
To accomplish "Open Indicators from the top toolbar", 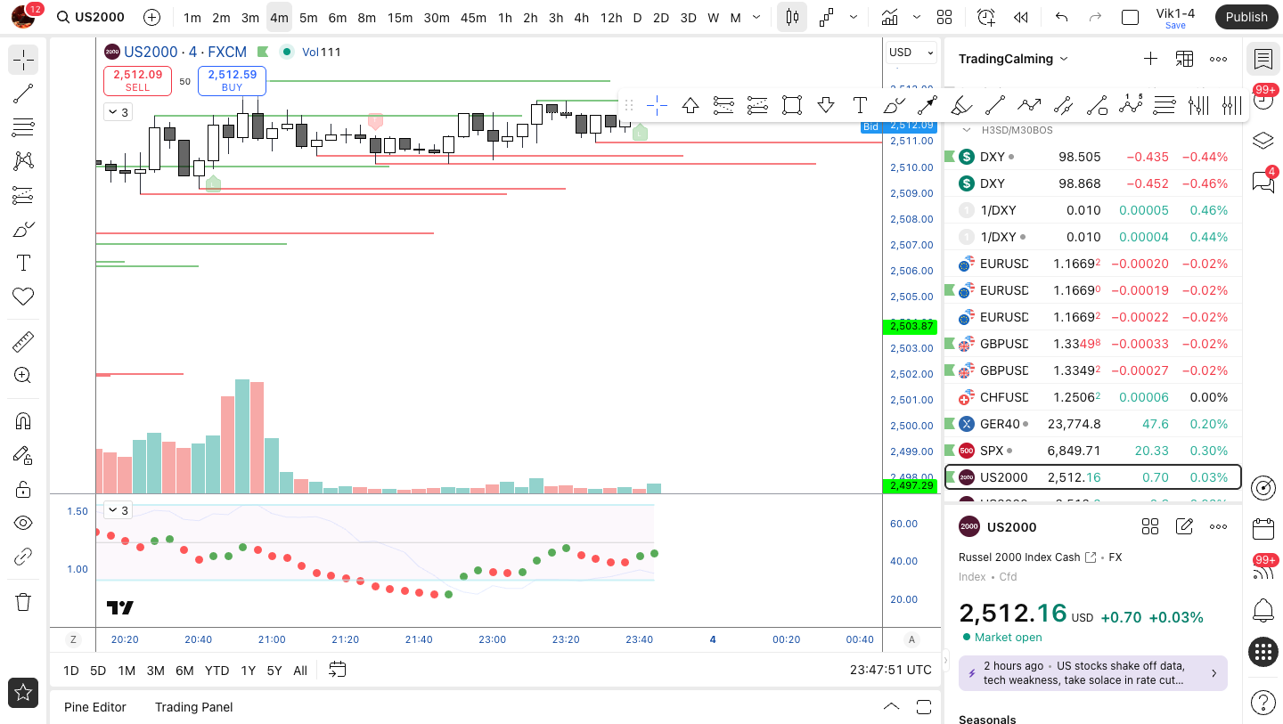I will [x=889, y=17].
